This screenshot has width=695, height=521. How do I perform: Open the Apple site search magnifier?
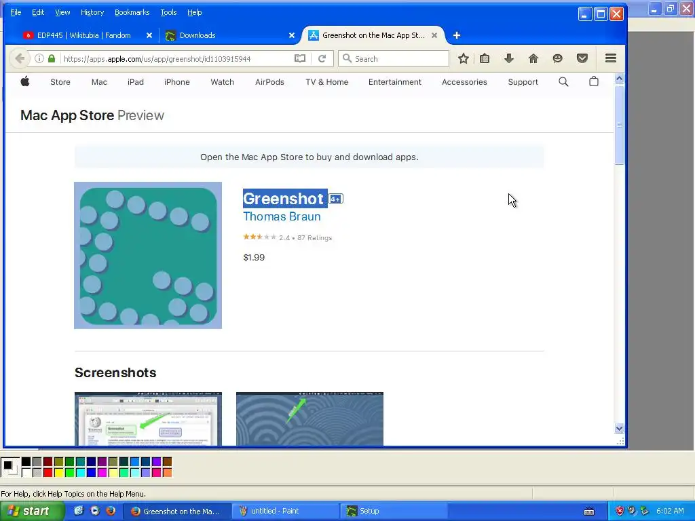coord(563,81)
